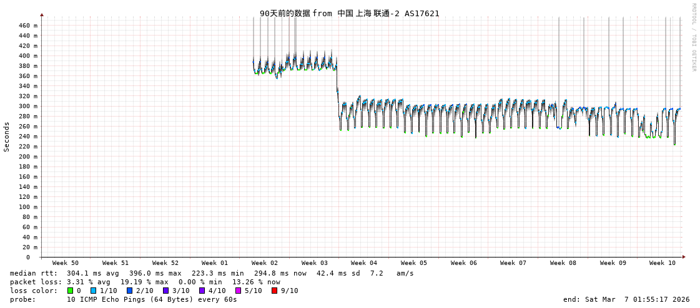Click the Week 50 axis label
This screenshot has width=700, height=308.
(x=66, y=263)
